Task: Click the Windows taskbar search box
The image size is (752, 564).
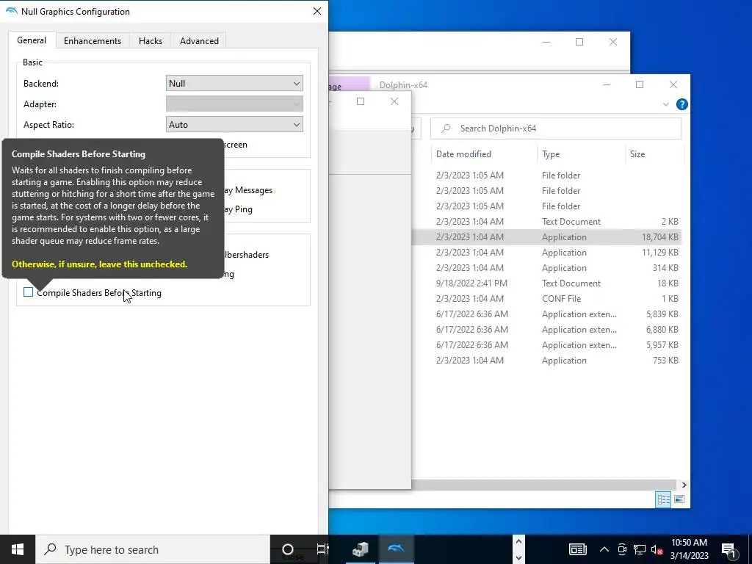Action: point(153,549)
